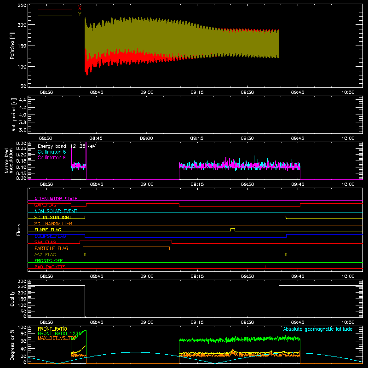Click the '10:00' label under the Pointing plot
This screenshot has width=368, height=368.
(x=348, y=92)
